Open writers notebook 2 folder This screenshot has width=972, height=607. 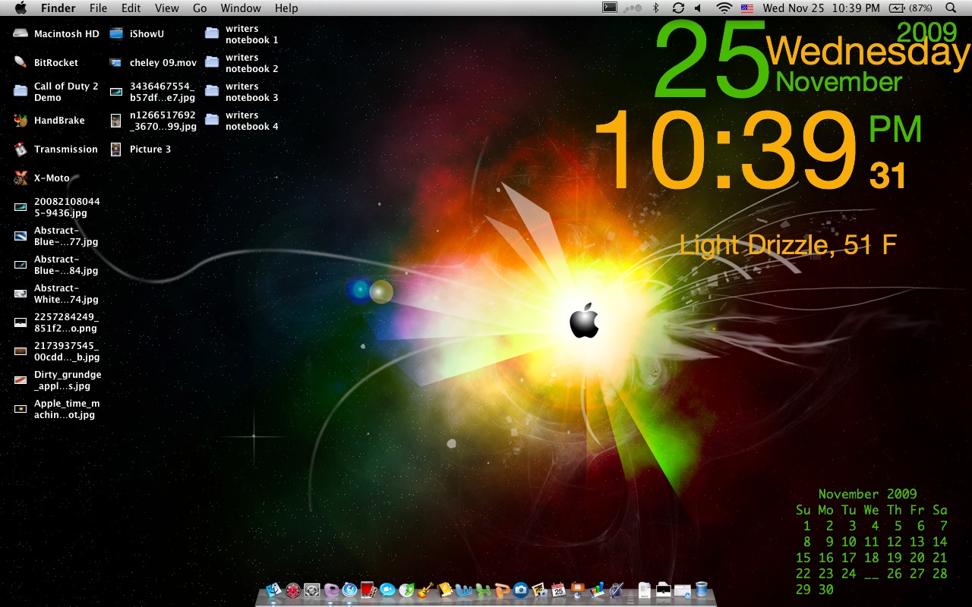click(212, 63)
